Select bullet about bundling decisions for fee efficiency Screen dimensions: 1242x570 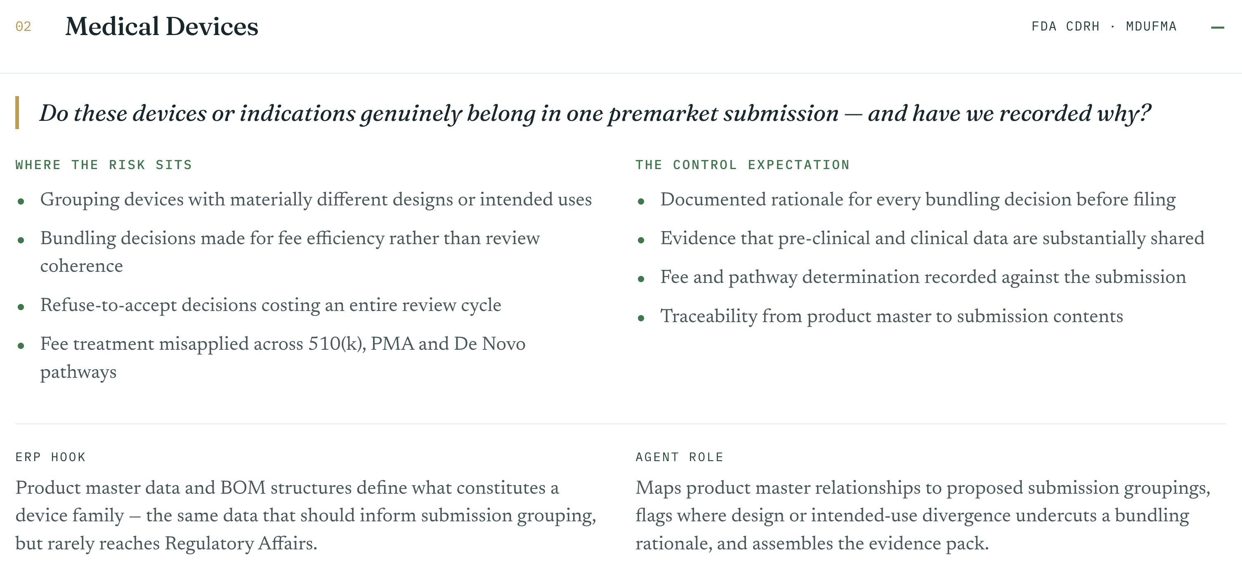point(290,252)
